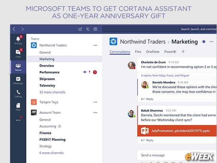Expand 32 more channels

tap(52, 92)
